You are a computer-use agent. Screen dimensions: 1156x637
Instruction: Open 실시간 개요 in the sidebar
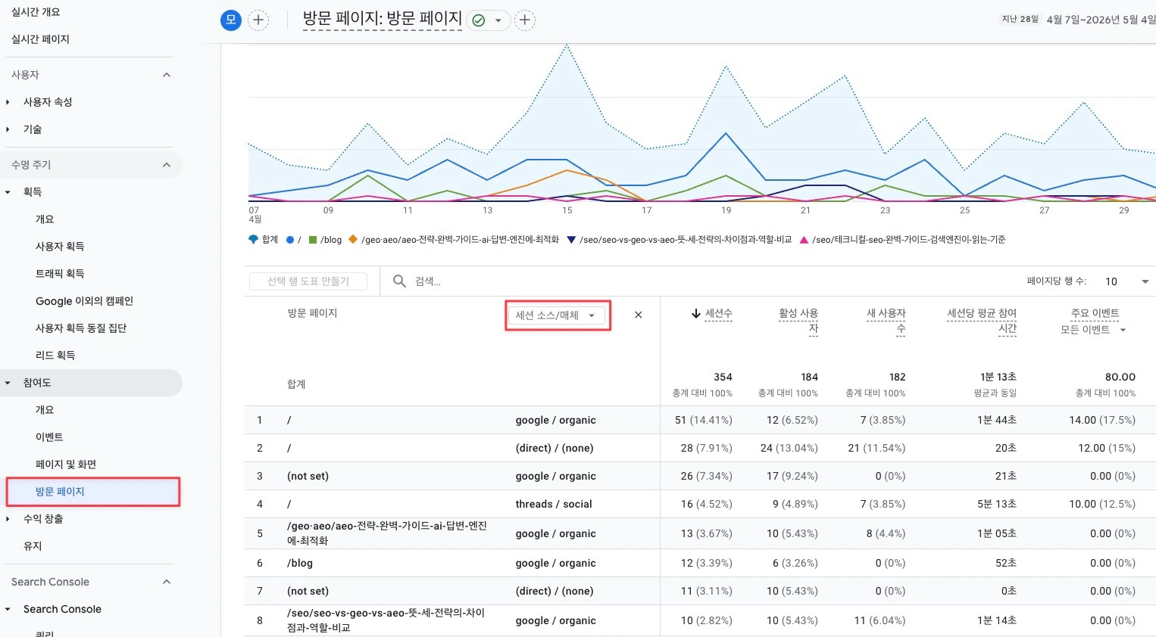point(36,12)
